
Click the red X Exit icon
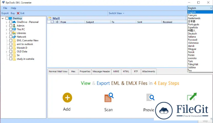pos(18,13)
